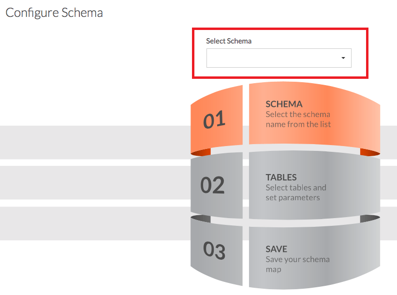
Task: Select the Configure Schema page title
Action: tap(54, 13)
